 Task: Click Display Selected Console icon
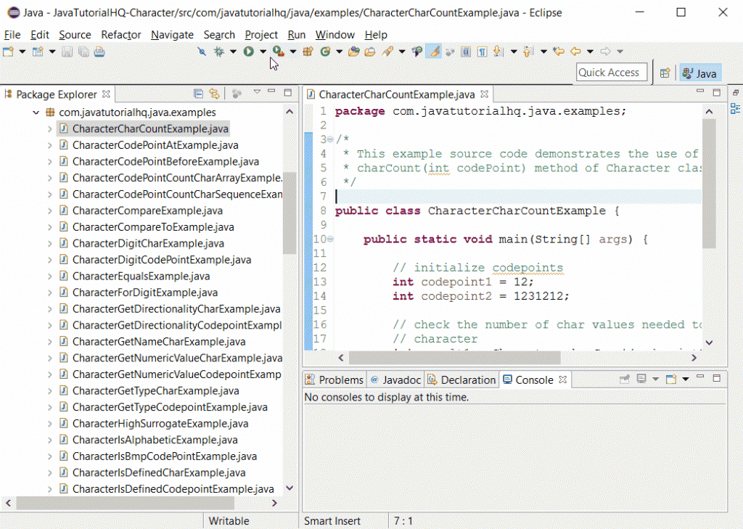pos(641,379)
